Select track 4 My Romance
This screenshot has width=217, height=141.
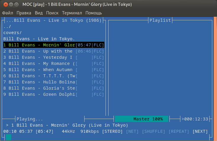coord(54,63)
